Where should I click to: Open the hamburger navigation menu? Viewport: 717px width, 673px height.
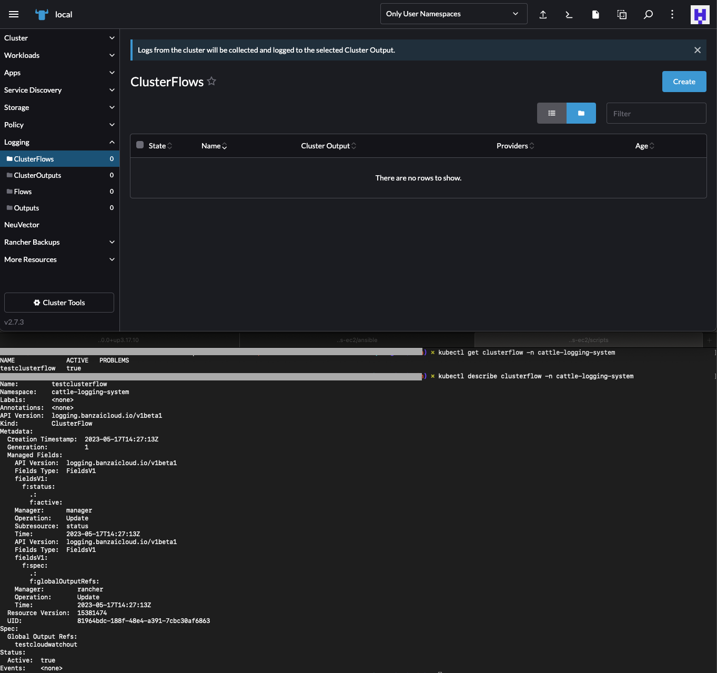(x=14, y=14)
